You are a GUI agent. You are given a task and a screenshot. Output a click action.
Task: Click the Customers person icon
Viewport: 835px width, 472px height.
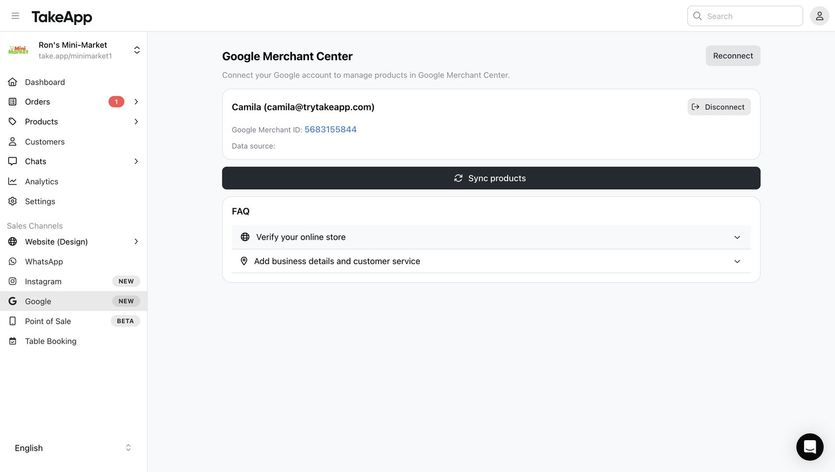pos(13,141)
